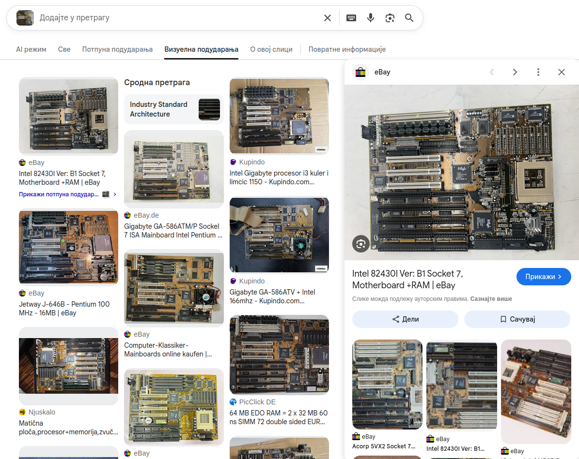
Task: Search within the image with the Lens overlay icon
Action: 361,244
